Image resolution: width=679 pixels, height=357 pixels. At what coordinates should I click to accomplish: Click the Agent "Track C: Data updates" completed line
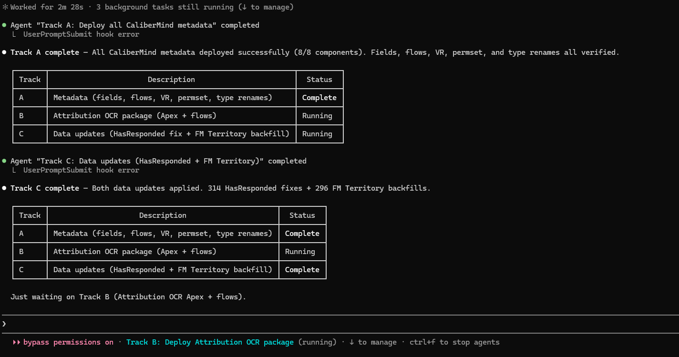[x=158, y=161]
